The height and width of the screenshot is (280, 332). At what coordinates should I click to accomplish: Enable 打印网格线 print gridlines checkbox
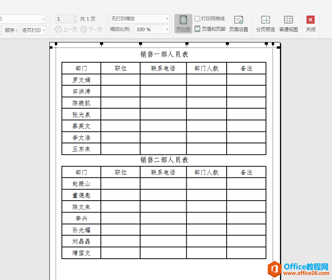click(x=197, y=19)
